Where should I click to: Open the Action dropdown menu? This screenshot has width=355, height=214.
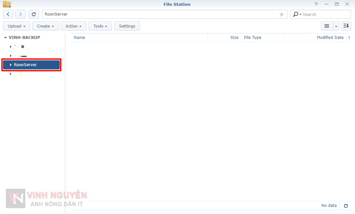73,26
